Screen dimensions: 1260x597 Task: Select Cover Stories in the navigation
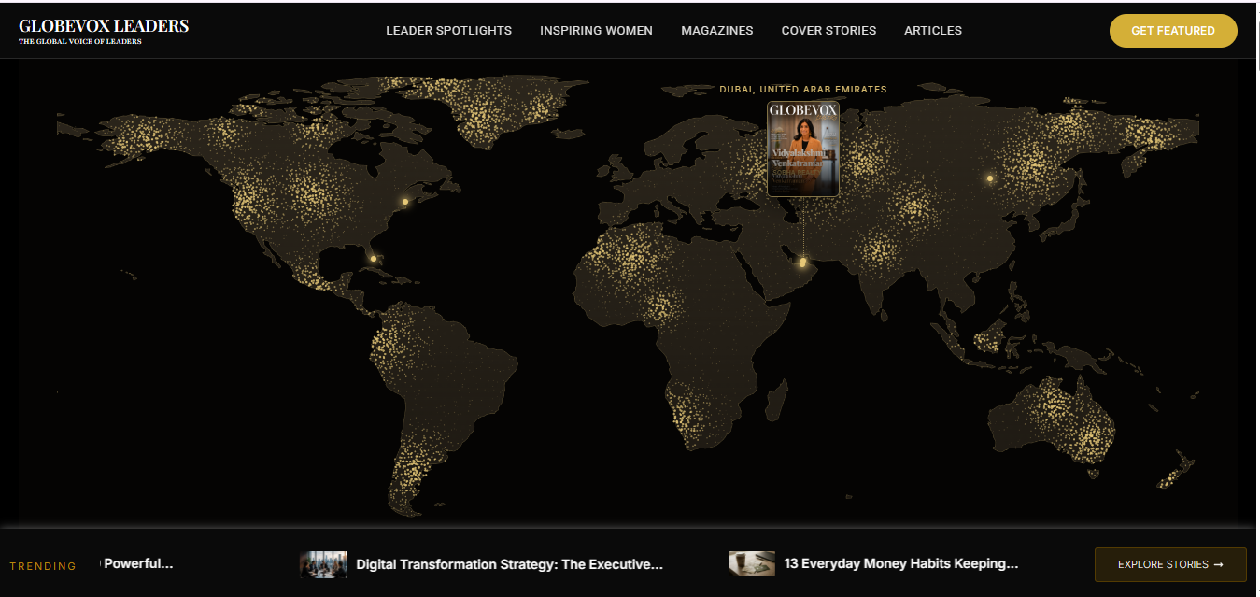tap(828, 31)
